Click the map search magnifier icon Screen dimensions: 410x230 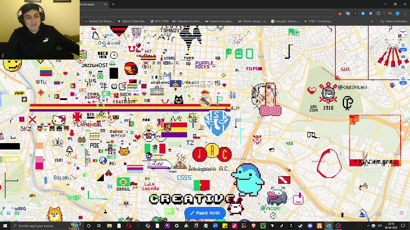[x=403, y=68]
